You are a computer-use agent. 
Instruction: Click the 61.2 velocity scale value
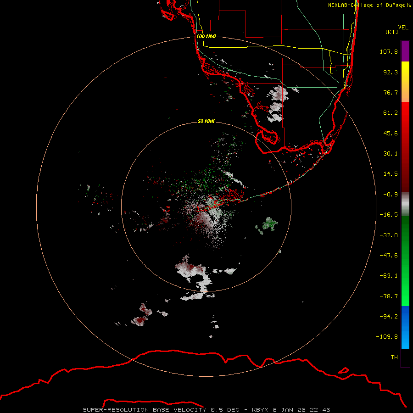[391, 113]
